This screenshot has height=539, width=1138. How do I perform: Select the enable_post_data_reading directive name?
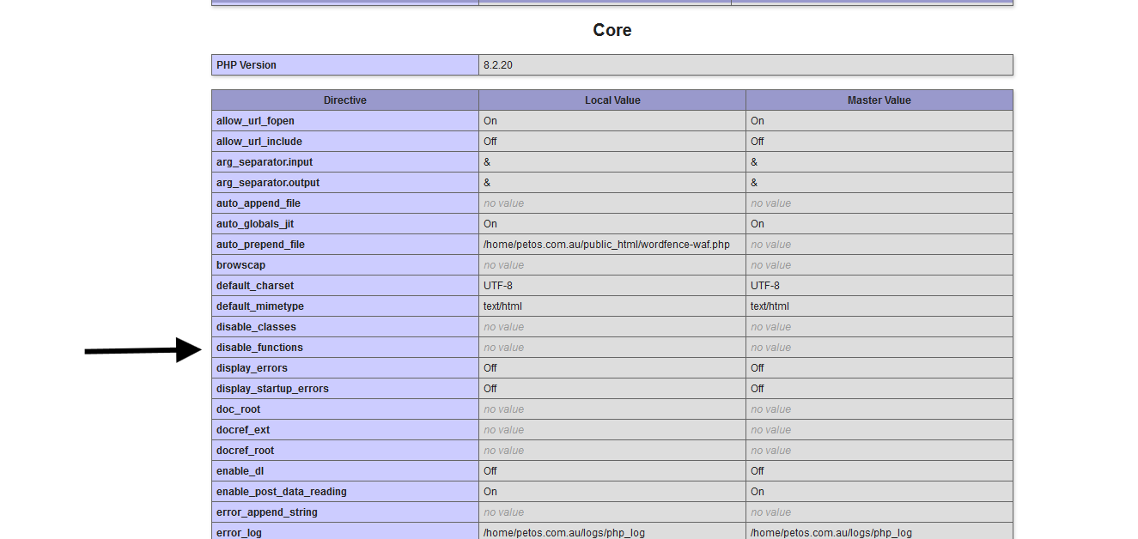coord(282,492)
